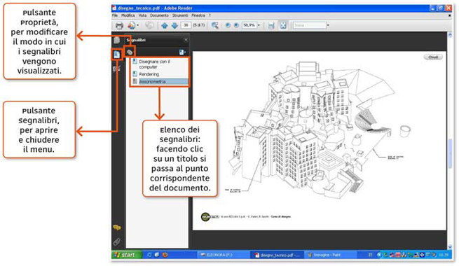Open the Pages thumbnails panel icon
The height and width of the screenshot is (266, 459).
pyautogui.click(x=117, y=40)
